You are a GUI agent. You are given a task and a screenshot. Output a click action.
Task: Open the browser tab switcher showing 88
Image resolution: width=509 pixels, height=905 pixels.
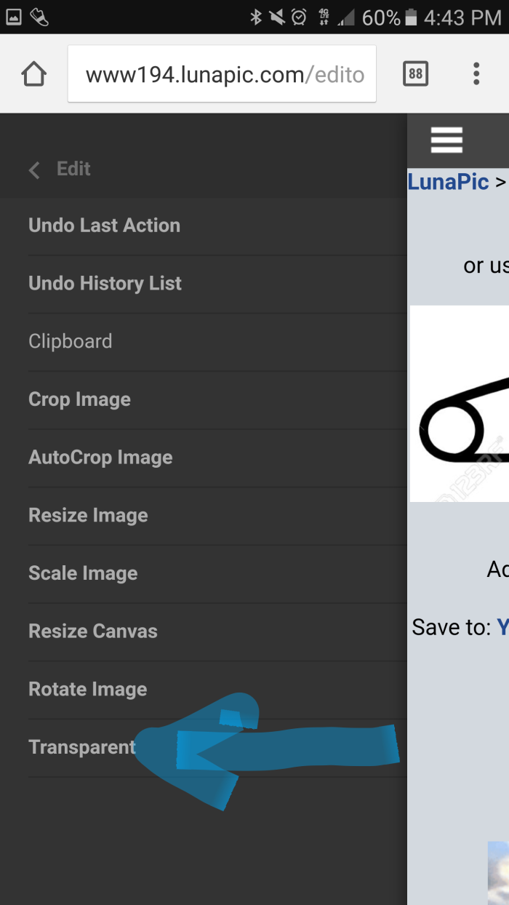[x=415, y=73]
